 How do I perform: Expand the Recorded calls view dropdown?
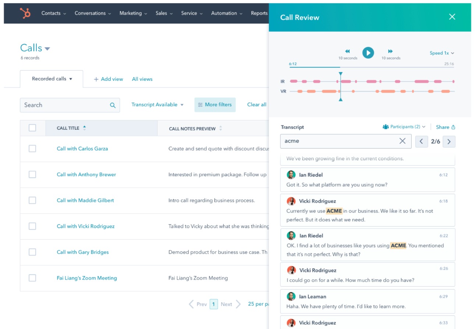(x=71, y=79)
